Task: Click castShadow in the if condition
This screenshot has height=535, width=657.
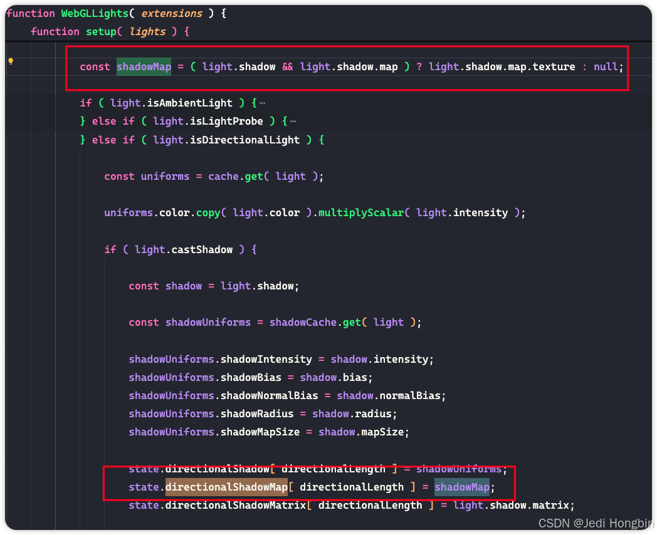Action: pos(202,249)
